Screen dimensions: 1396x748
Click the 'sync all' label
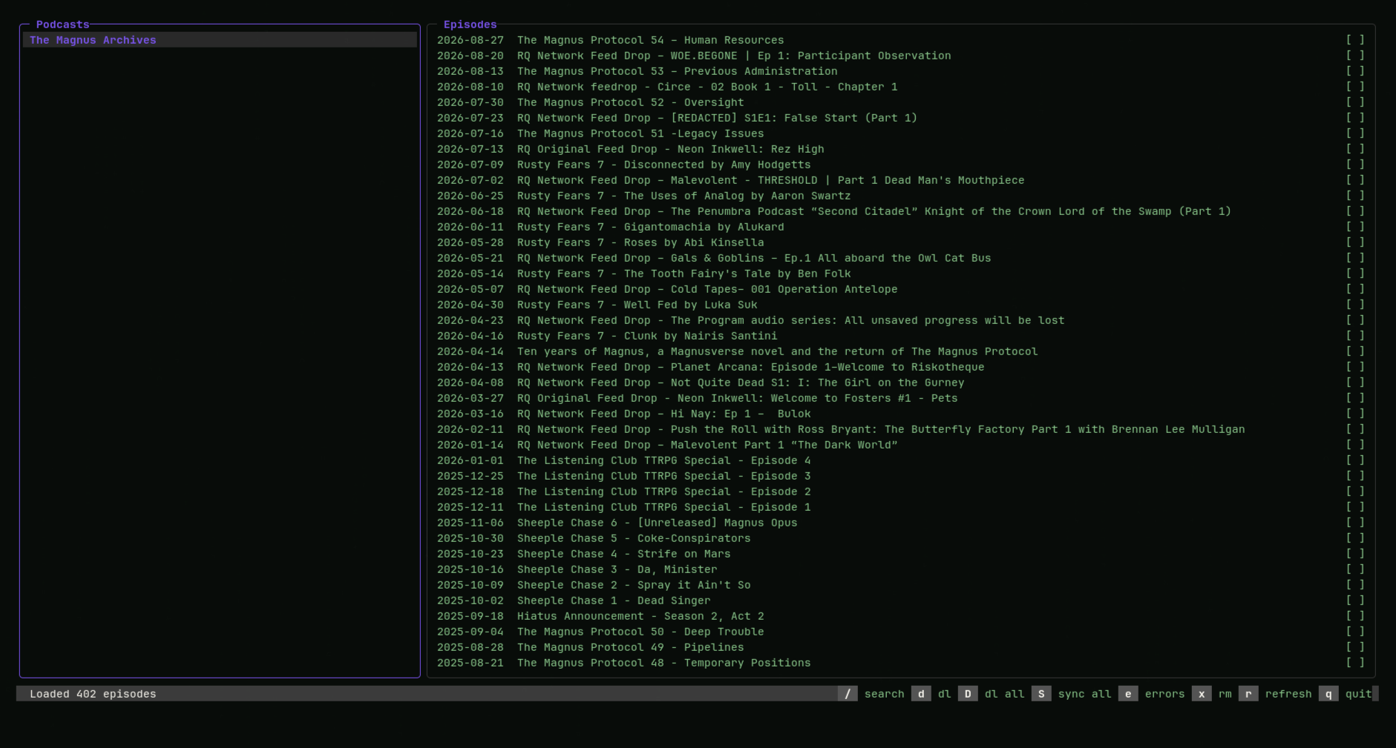(x=1084, y=694)
